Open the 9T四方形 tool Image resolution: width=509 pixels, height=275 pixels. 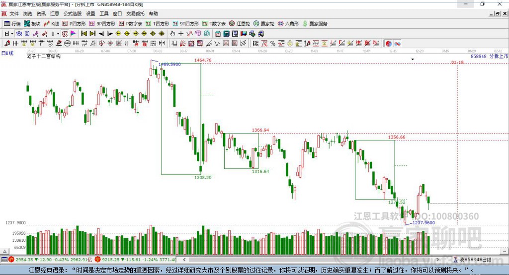(185, 24)
